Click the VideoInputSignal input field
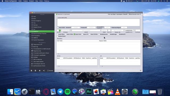This screenshot has width=170, height=96. (124, 27)
